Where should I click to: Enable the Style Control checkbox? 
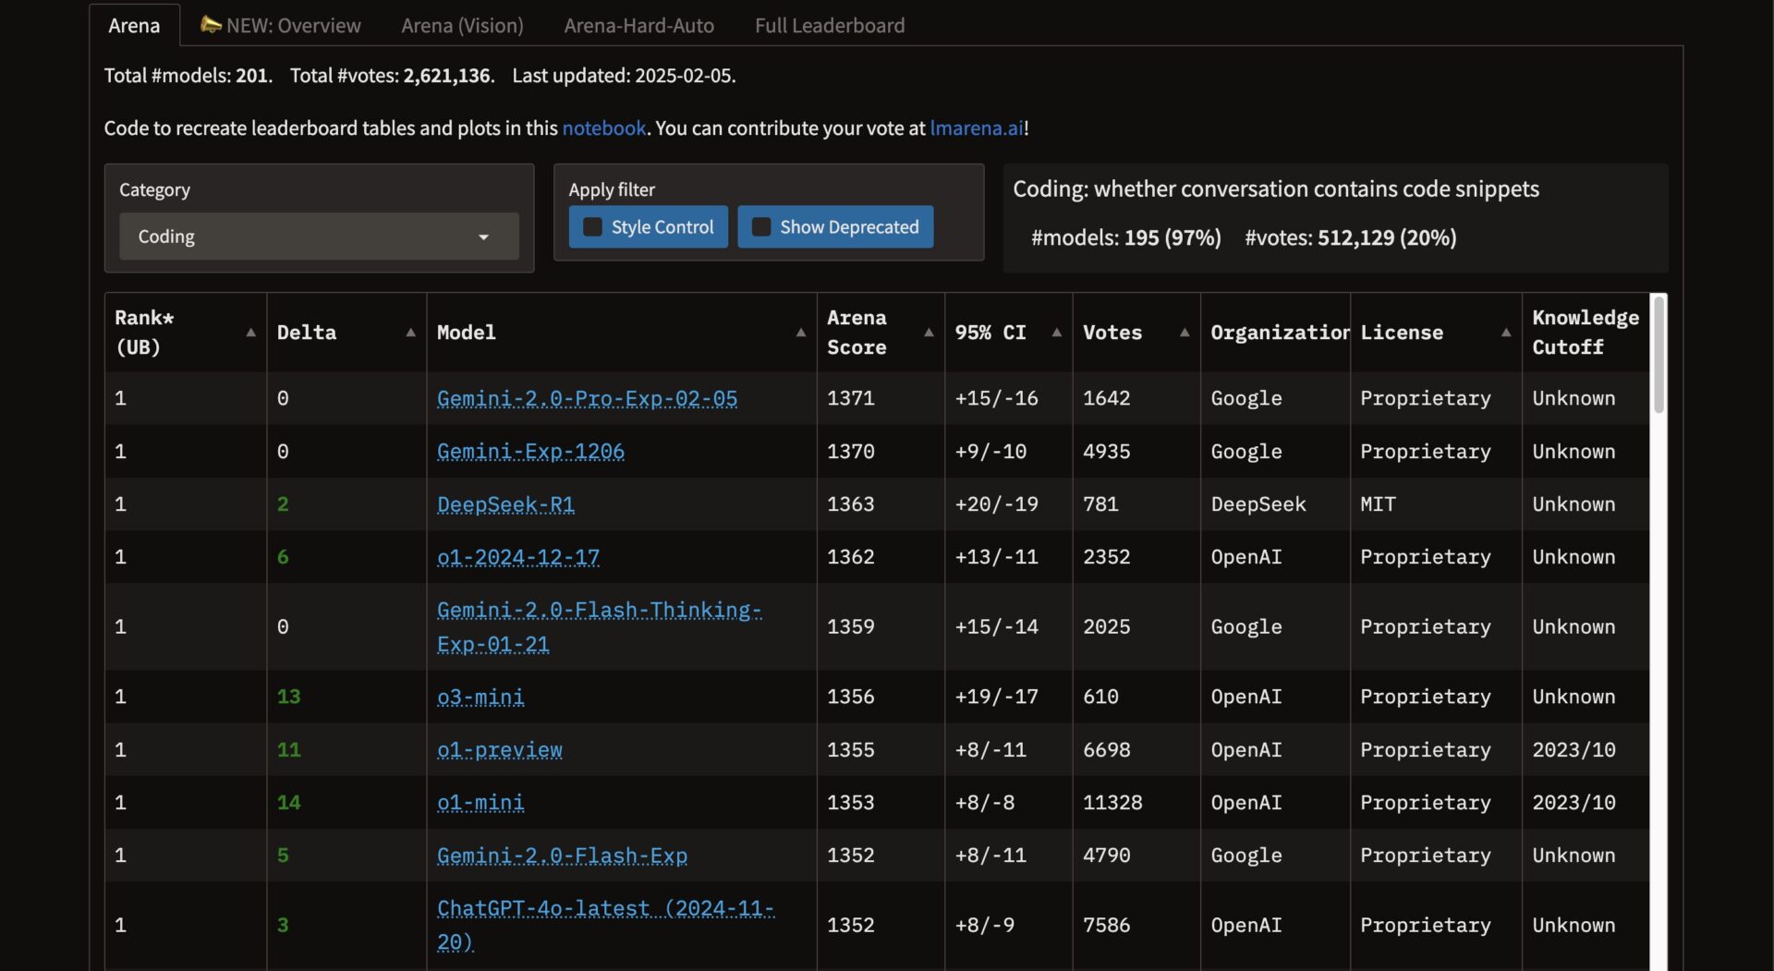pos(593,227)
